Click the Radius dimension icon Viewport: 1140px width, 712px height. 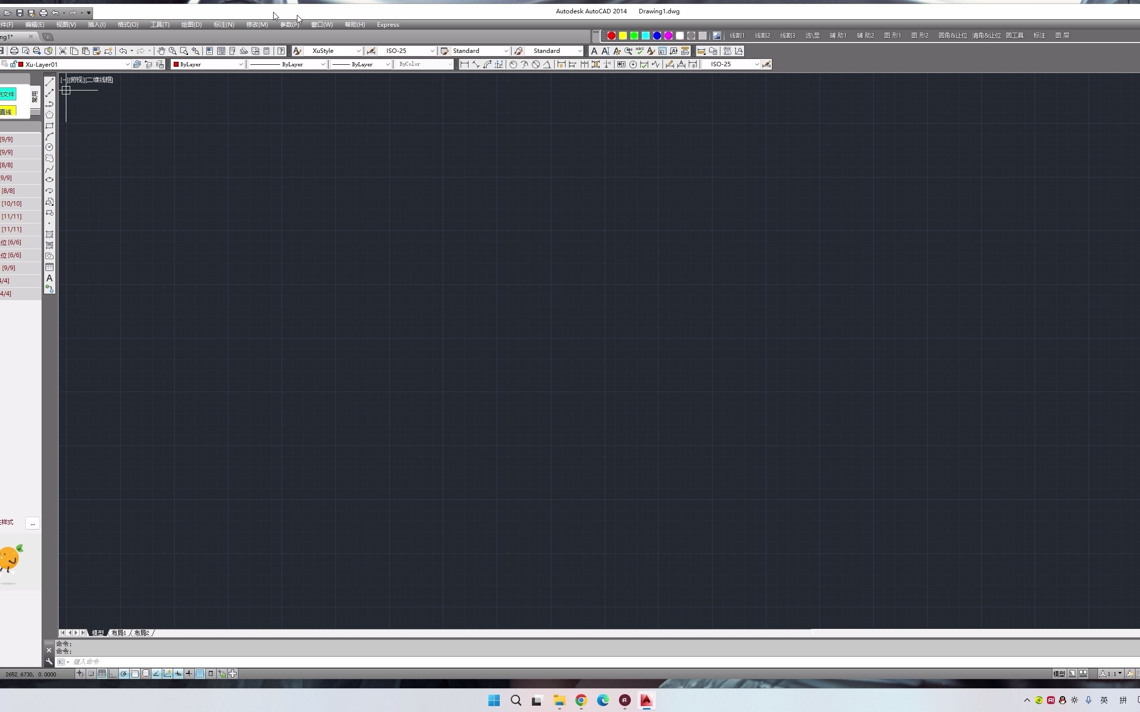point(513,64)
